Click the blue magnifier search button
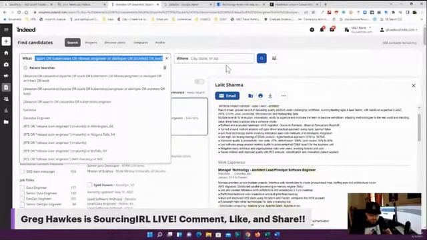 click(262, 58)
